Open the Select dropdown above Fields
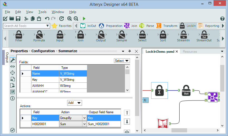This screenshot has height=136, width=228. pyautogui.click(x=122, y=61)
